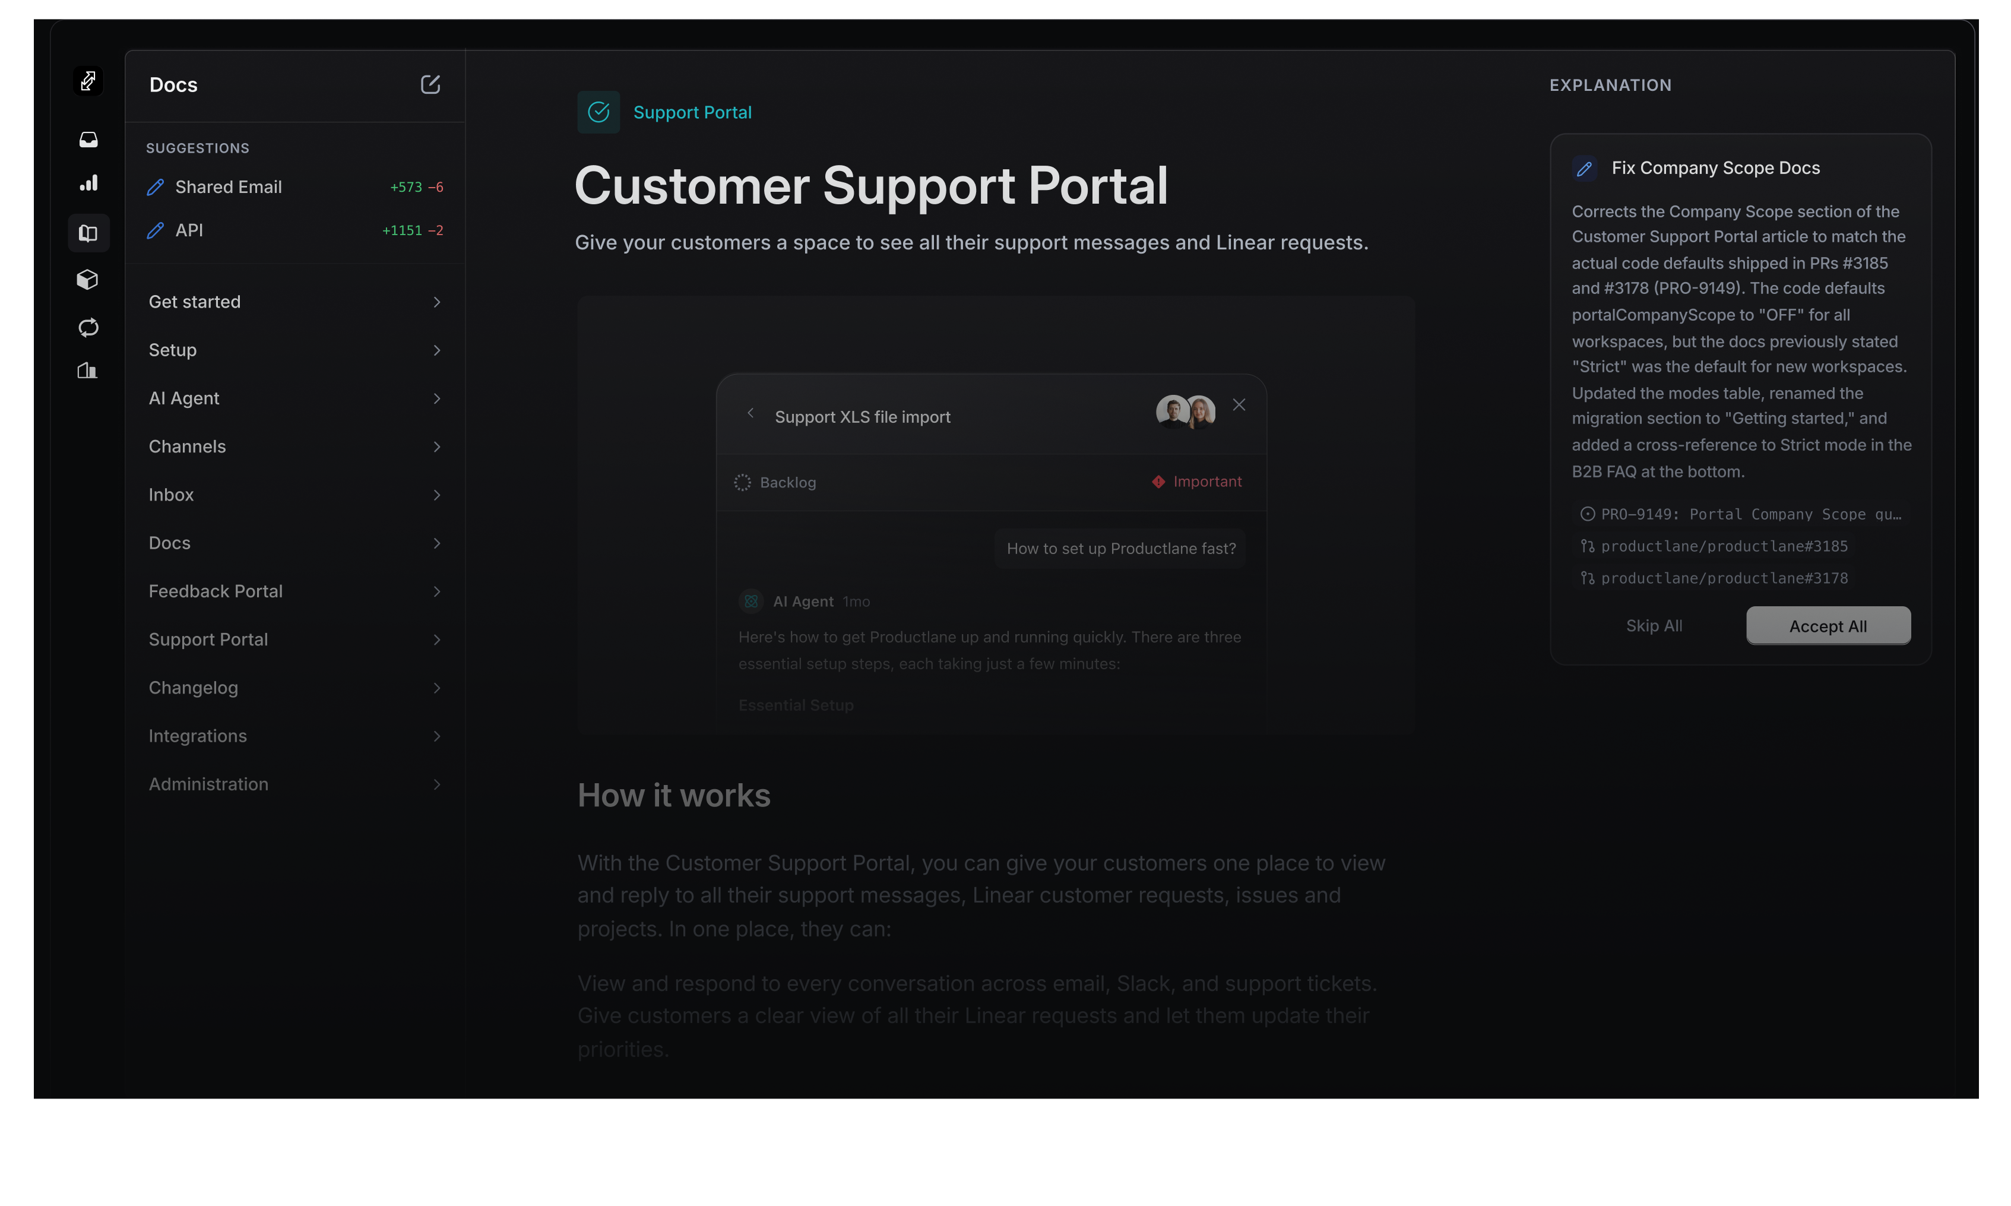Expand the Feedback Portal chevron
The height and width of the screenshot is (1206, 2011).
click(x=436, y=591)
